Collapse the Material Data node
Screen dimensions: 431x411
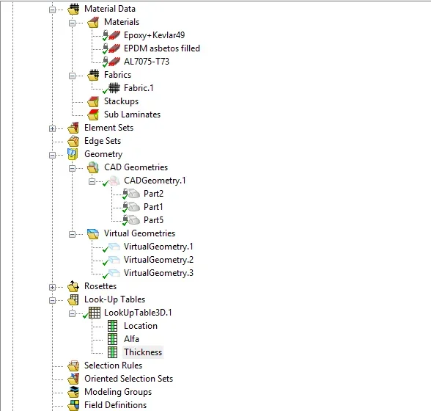click(x=52, y=10)
